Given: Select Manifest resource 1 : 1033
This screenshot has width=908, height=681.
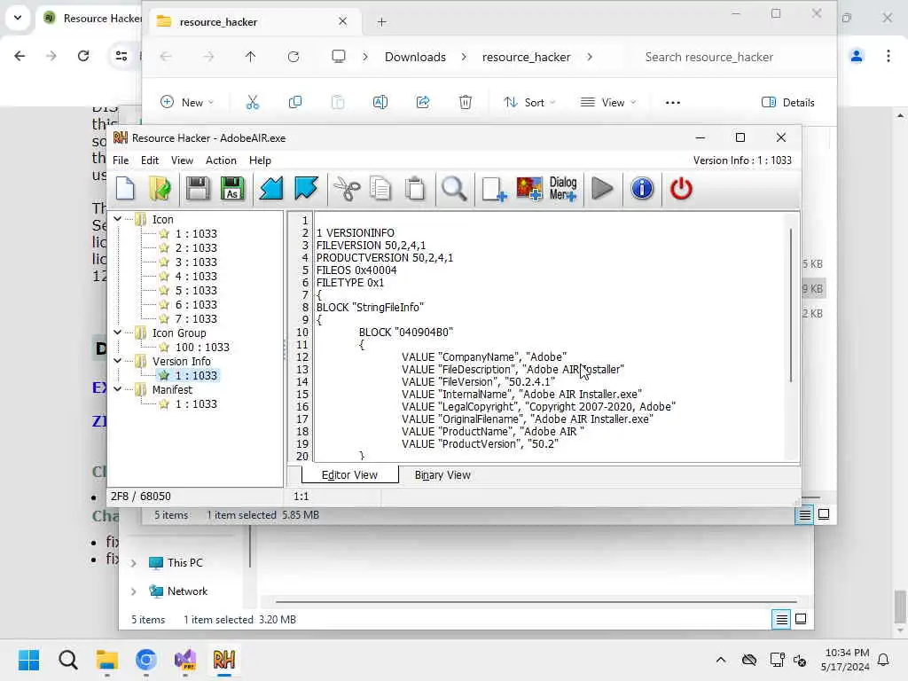Looking at the screenshot, I should pos(196,403).
